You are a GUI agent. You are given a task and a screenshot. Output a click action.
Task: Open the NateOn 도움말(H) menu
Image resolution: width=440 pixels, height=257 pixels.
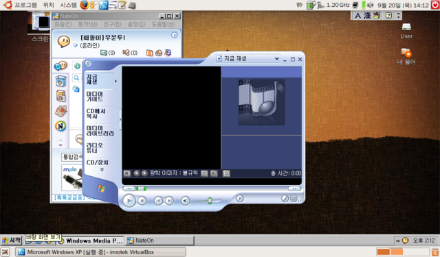click(163, 25)
